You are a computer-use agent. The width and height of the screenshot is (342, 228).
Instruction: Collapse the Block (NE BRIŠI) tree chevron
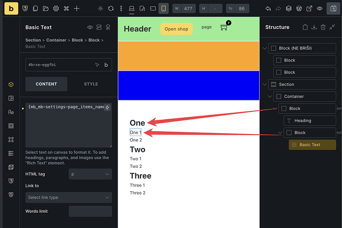click(x=265, y=48)
